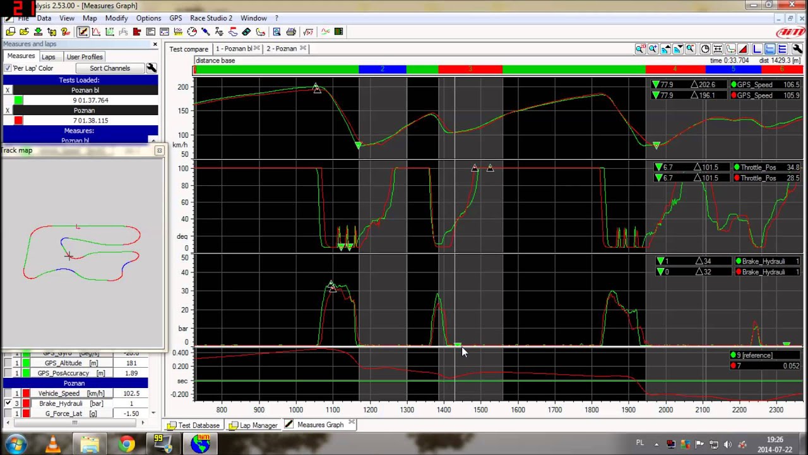This screenshot has width=808, height=455.
Task: Click the clock time base icon
Action: coord(705,49)
